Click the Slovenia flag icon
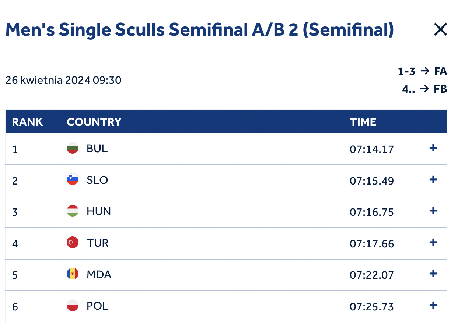The image size is (451, 328). 73,179
